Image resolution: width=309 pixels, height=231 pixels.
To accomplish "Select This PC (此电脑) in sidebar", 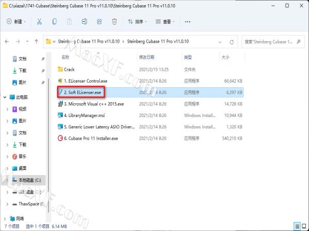I will (x=19, y=97).
